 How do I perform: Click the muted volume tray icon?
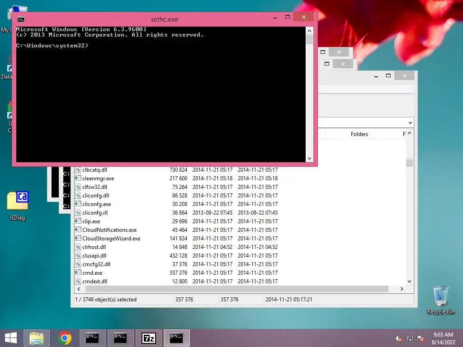pos(398,338)
